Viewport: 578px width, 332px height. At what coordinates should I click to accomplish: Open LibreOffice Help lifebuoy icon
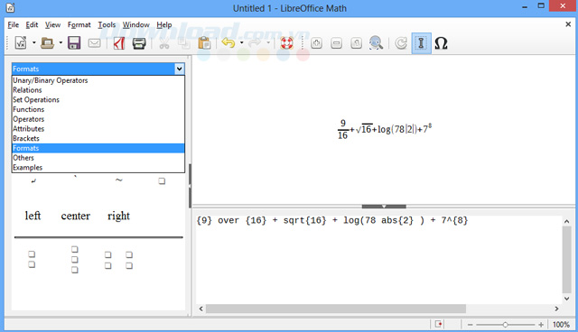coord(286,43)
